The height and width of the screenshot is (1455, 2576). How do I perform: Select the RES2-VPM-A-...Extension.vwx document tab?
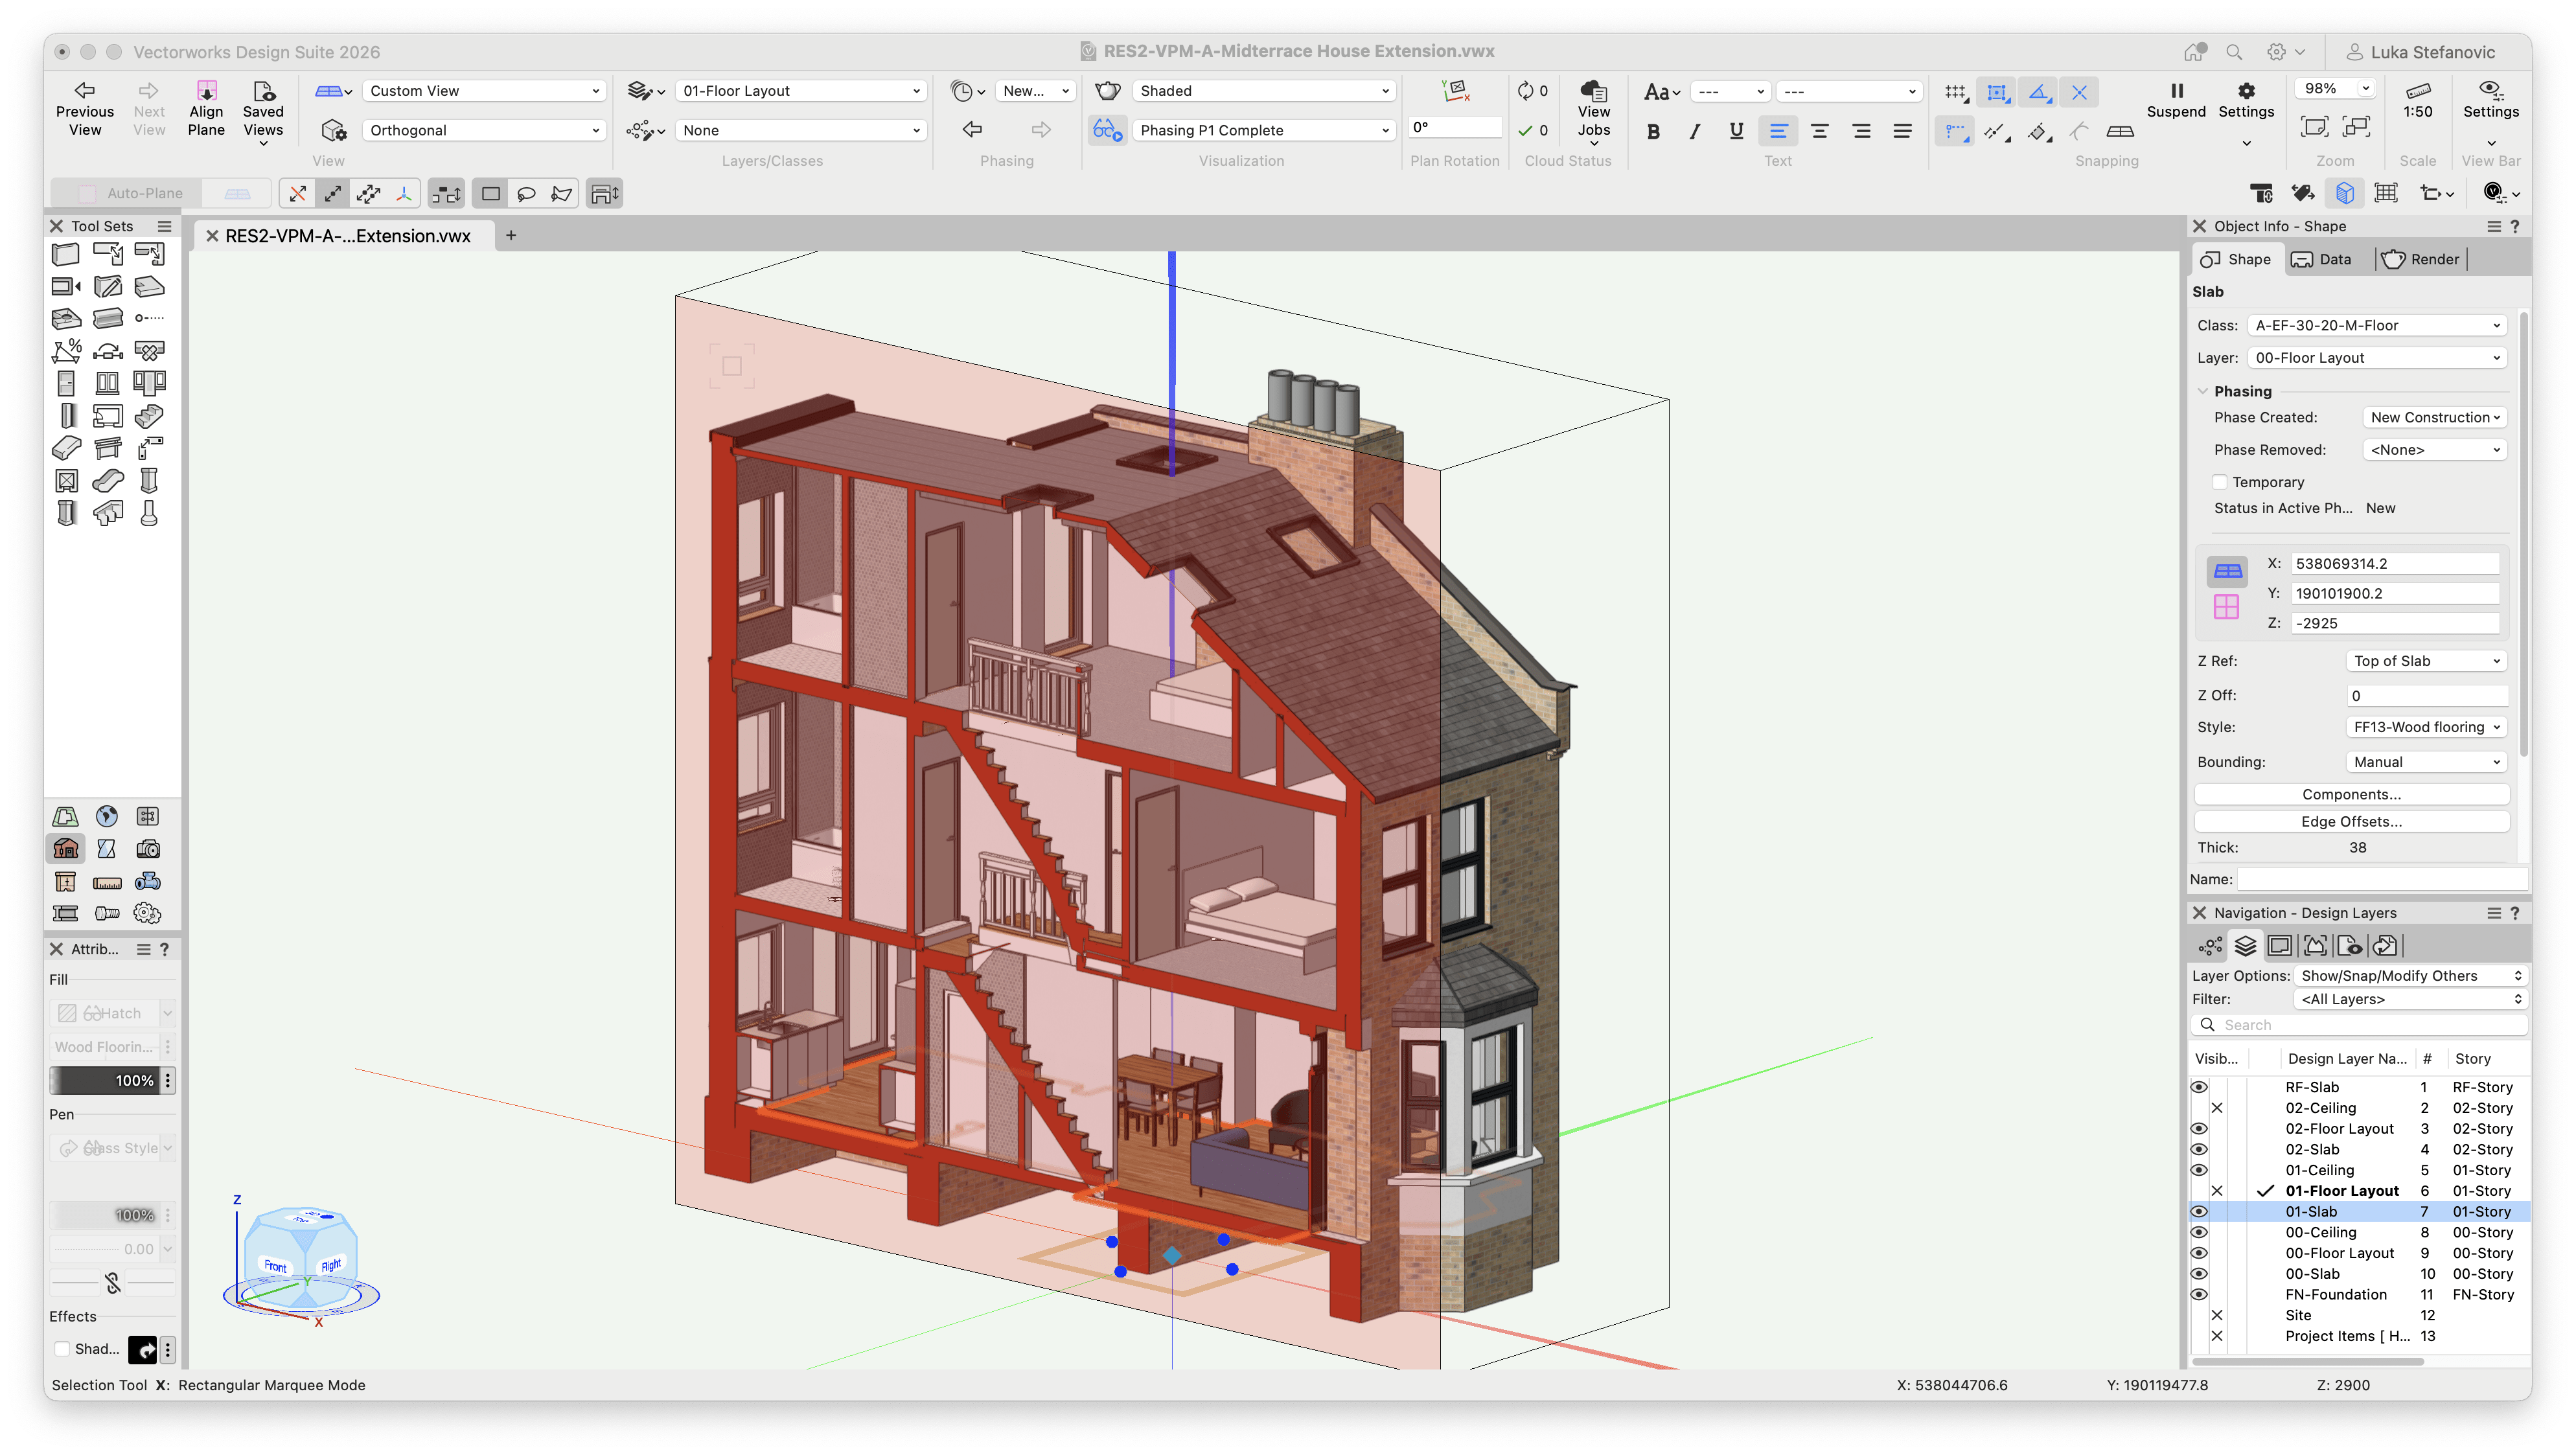(347, 236)
